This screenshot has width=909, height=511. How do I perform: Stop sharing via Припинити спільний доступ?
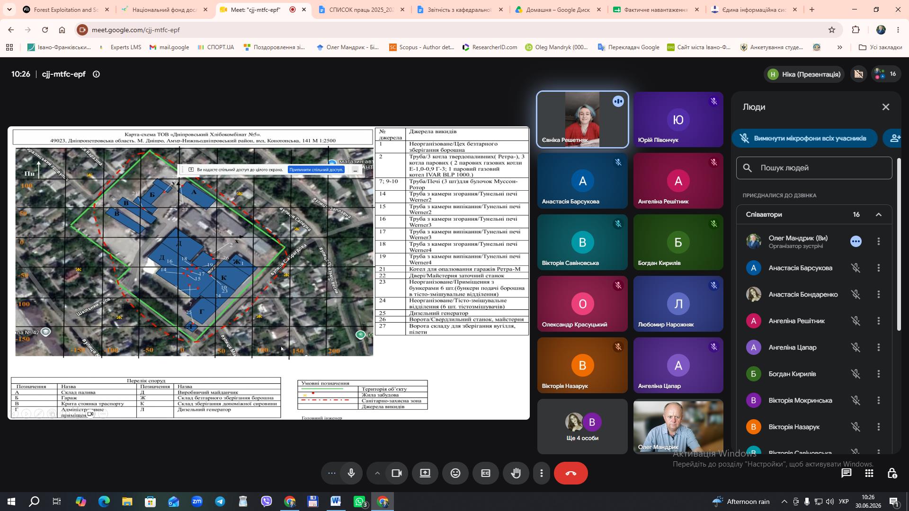[316, 170]
